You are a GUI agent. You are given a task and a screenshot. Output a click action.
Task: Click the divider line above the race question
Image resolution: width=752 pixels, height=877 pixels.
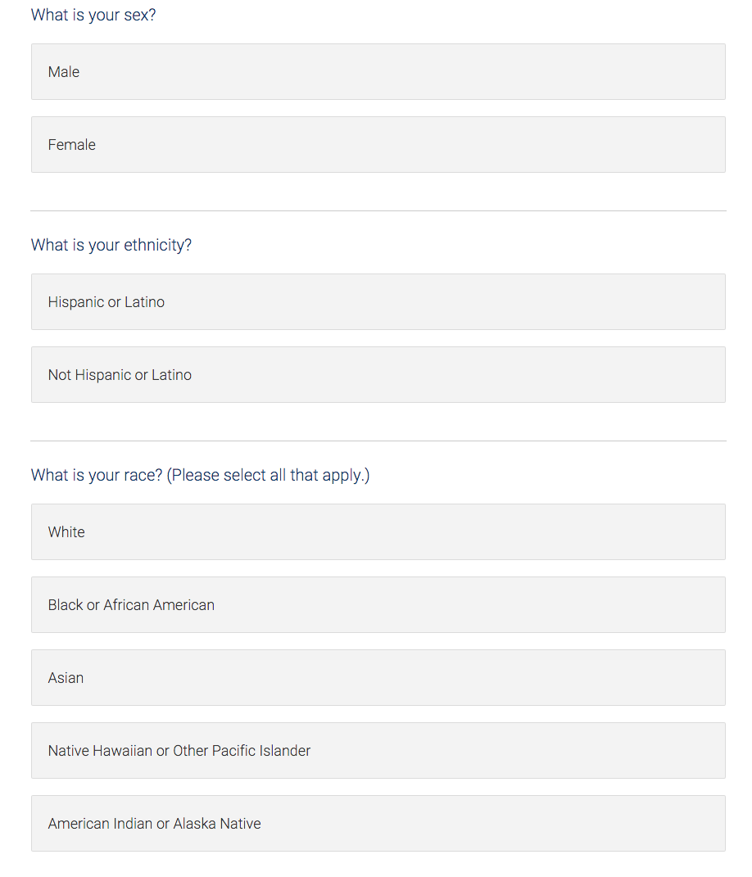coord(378,441)
